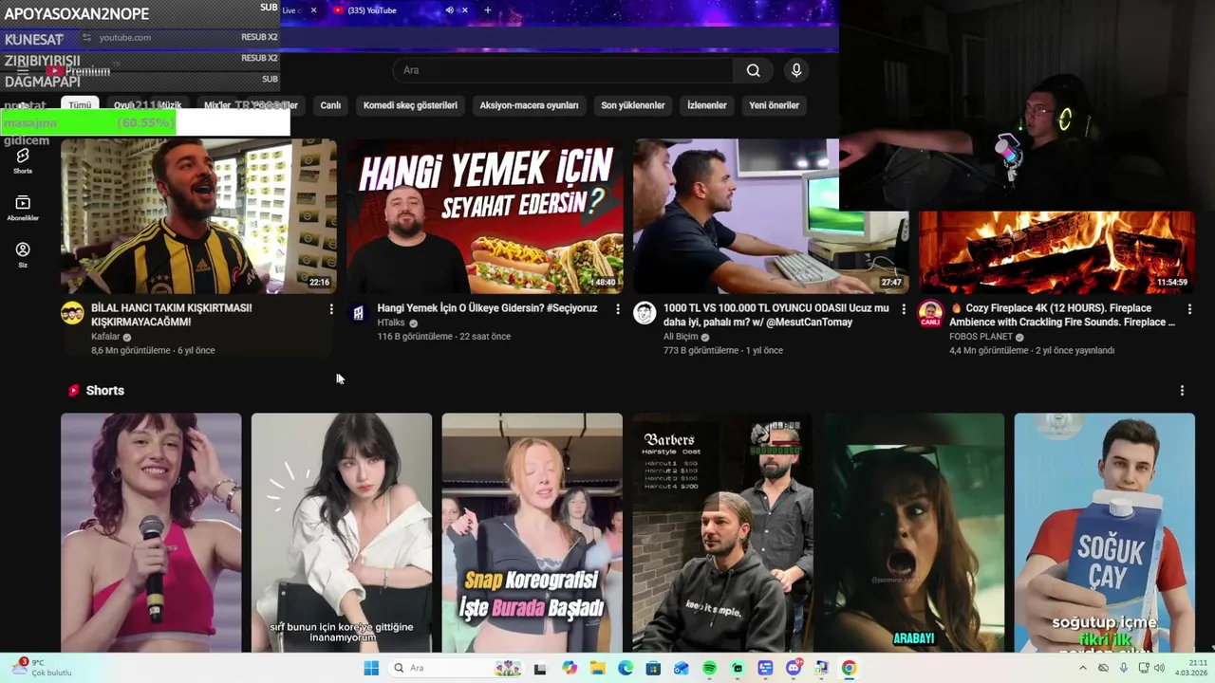The image size is (1215, 683).
Task: Open the Soğuk Çay Short
Action: pyautogui.click(x=1104, y=532)
